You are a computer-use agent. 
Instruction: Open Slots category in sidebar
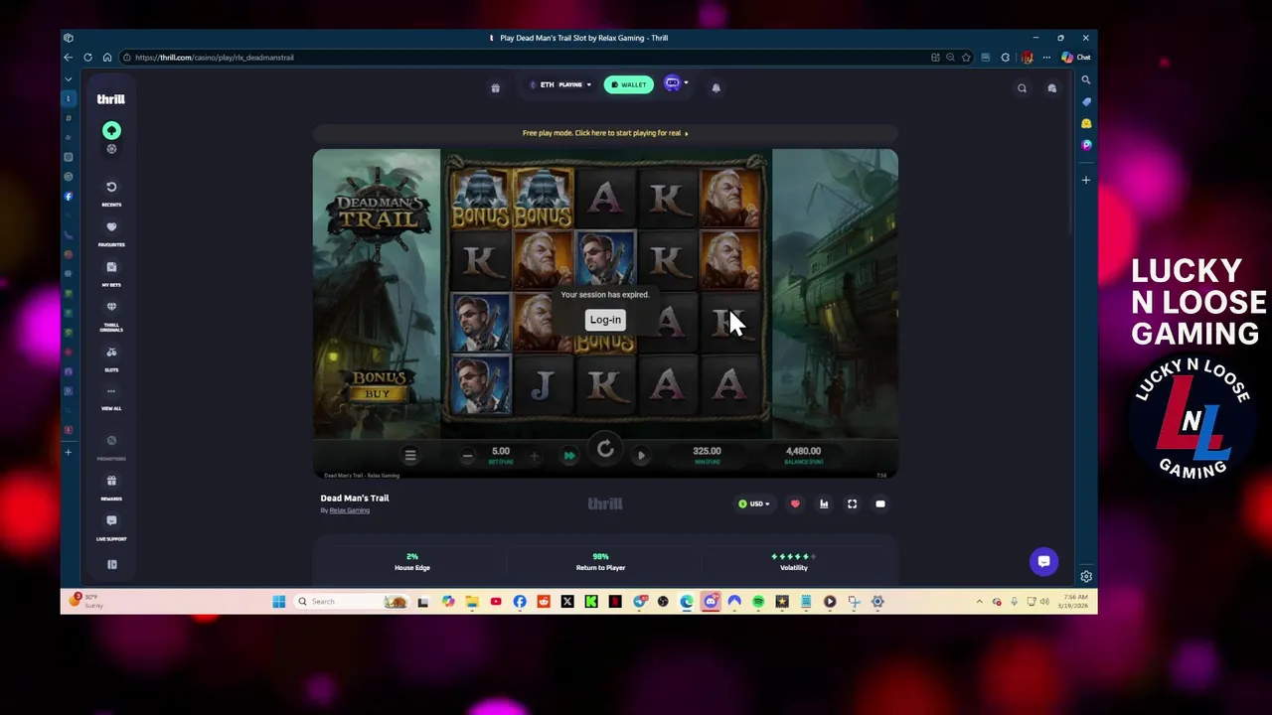pyautogui.click(x=111, y=357)
